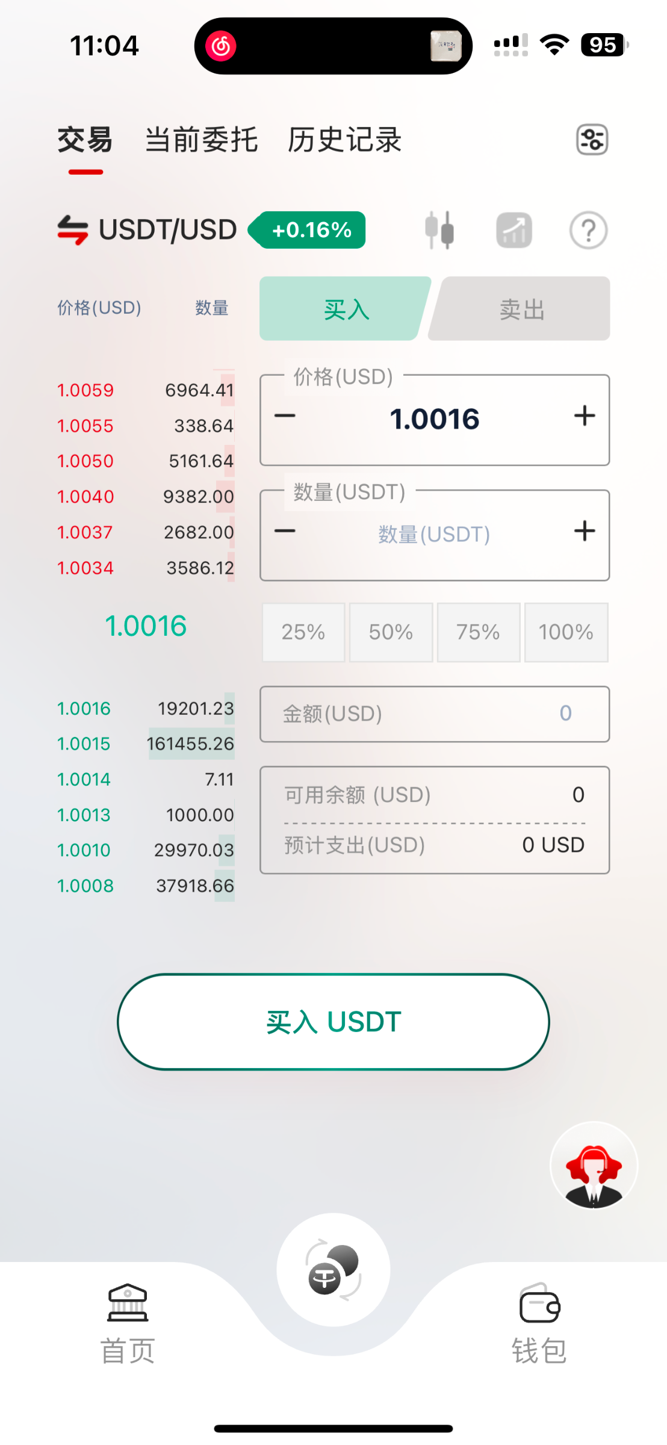Screen dimensions: 667x1445
Task: Select the 25% quantity option
Action: tap(303, 632)
